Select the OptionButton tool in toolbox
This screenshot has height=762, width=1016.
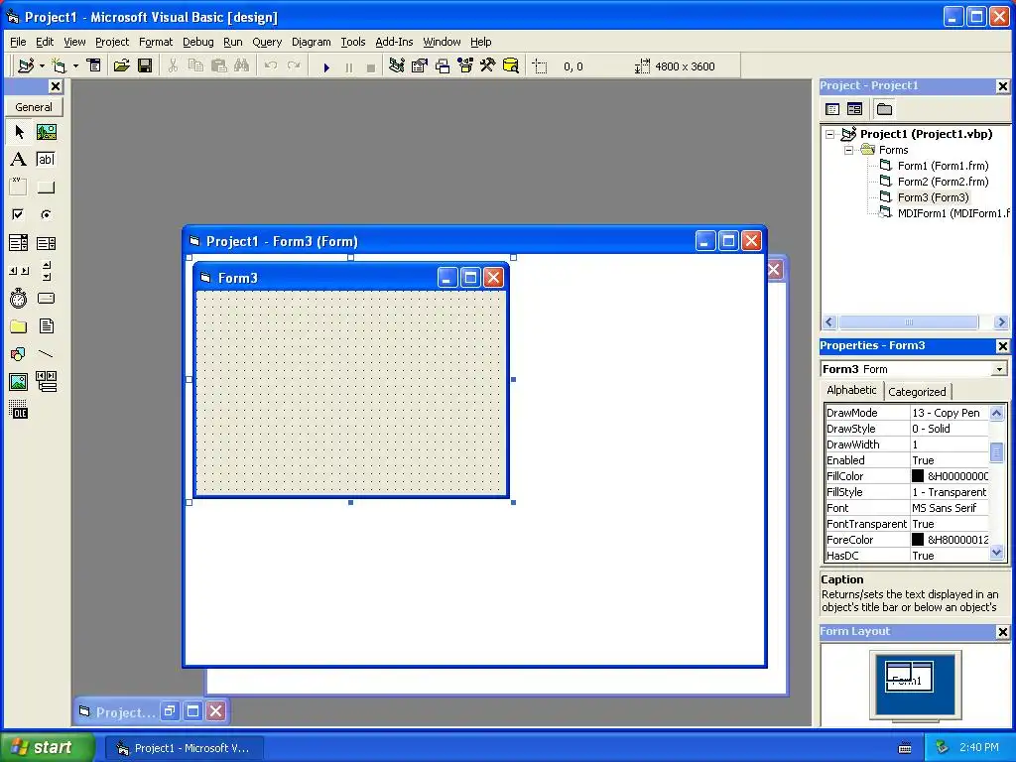tap(46, 214)
